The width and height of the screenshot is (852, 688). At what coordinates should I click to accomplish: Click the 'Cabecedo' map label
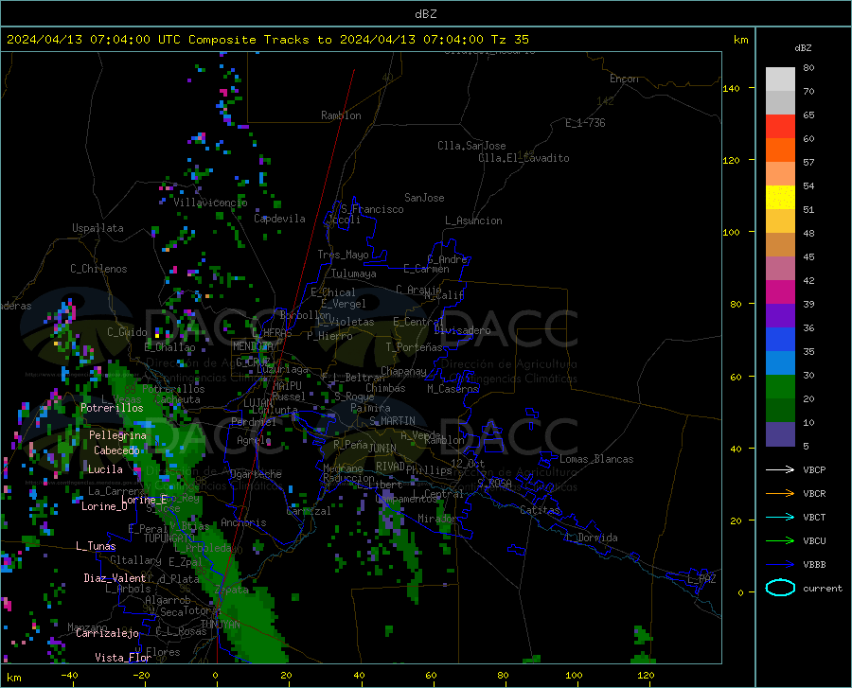tap(116, 450)
